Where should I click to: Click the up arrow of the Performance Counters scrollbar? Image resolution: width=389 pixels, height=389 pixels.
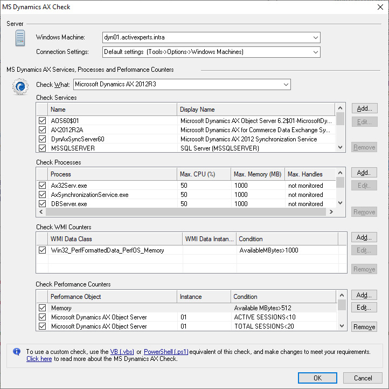(342, 295)
